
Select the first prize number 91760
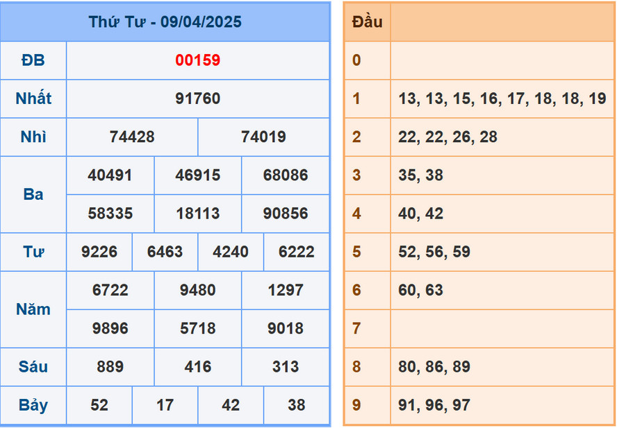point(198,99)
